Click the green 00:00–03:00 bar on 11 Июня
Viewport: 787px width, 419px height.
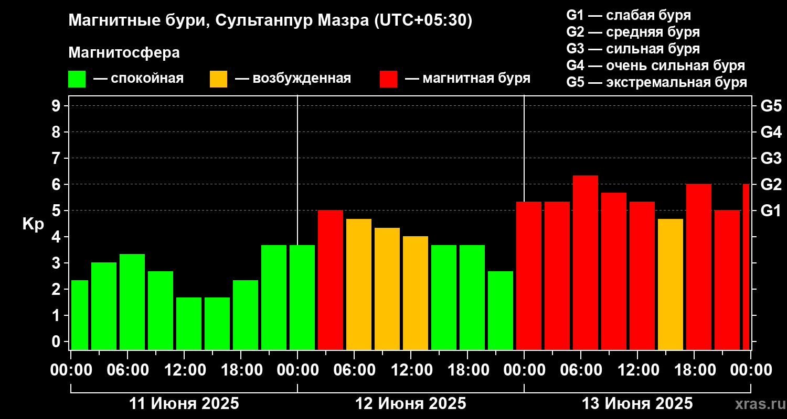80,315
